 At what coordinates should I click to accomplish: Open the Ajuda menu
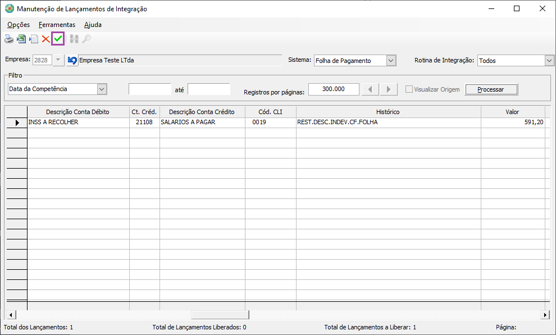click(93, 25)
